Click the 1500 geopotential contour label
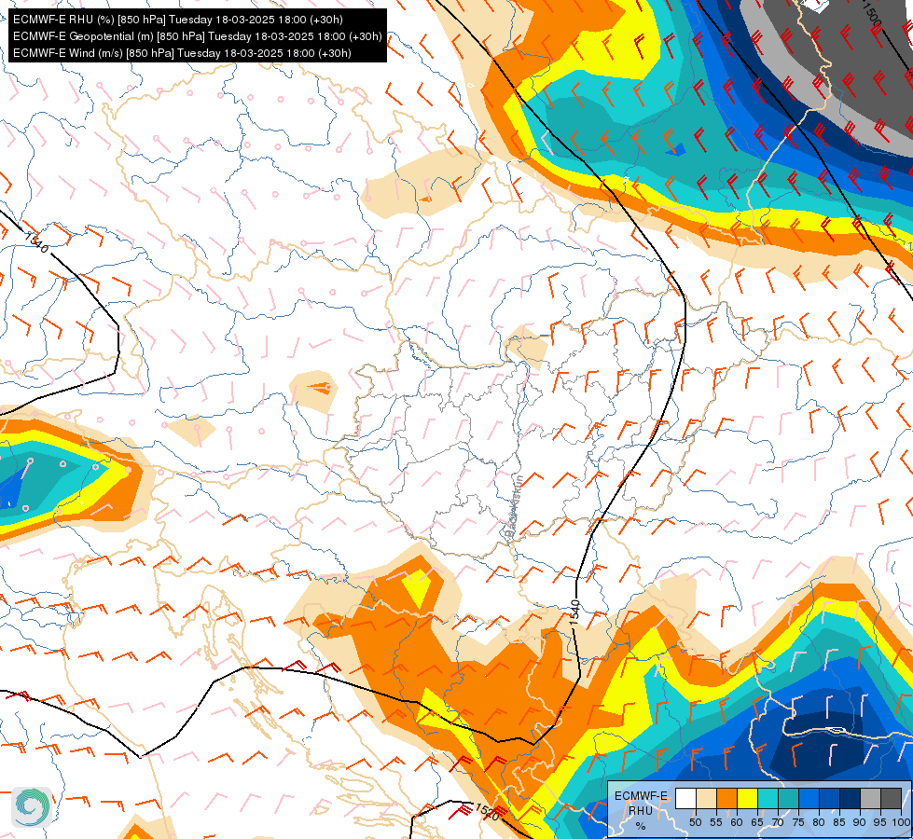The image size is (913, 839). pyautogui.click(x=872, y=14)
